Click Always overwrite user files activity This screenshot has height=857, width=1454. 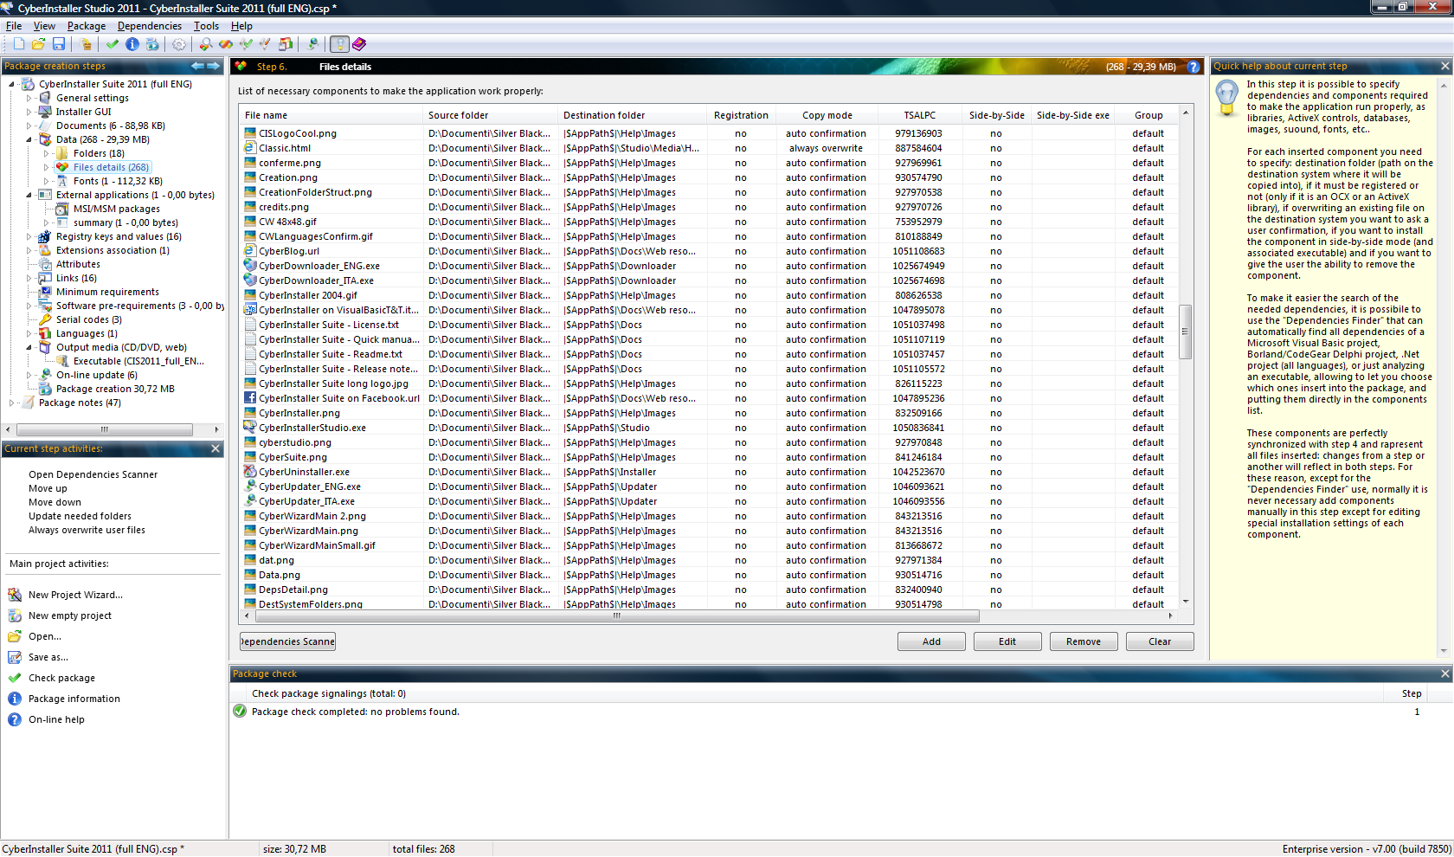(87, 530)
